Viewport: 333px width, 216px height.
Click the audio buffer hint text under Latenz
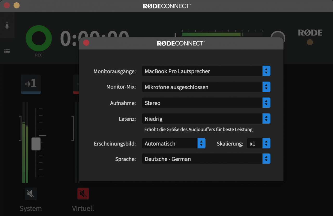[x=198, y=129]
